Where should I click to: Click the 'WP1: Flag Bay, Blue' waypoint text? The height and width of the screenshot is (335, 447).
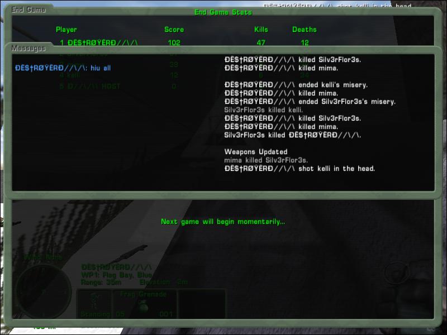coord(116,275)
